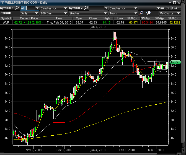Click the WLP symbol input field
The image size is (186, 155).
coord(27,8)
